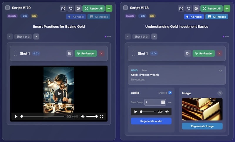Click title Understanding Gold Investment Basics
This screenshot has width=235, height=142.
point(177,27)
